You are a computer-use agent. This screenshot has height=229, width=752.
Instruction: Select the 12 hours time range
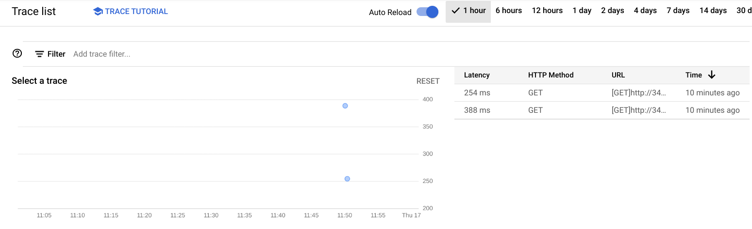pos(547,11)
